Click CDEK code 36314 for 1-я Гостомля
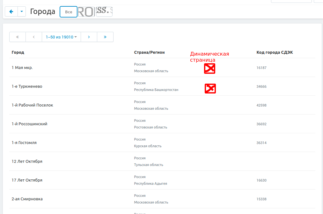Image resolution: width=323 pixels, height=214 pixels. [x=261, y=143]
